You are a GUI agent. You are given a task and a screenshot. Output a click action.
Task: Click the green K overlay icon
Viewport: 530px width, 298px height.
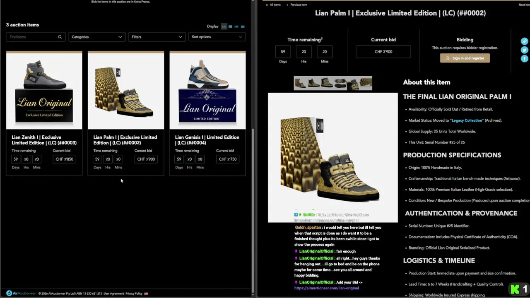[x=515, y=289]
